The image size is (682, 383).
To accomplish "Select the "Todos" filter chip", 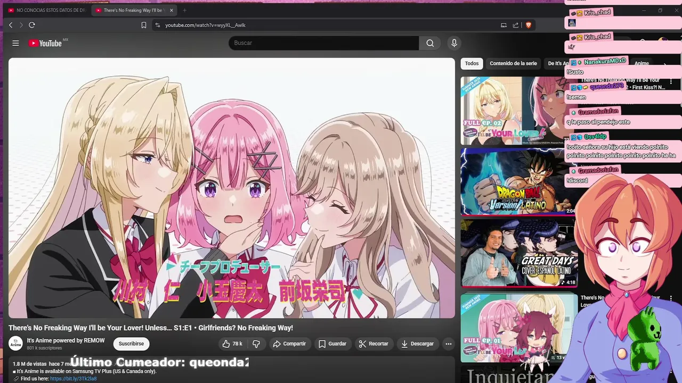I will [x=472, y=63].
